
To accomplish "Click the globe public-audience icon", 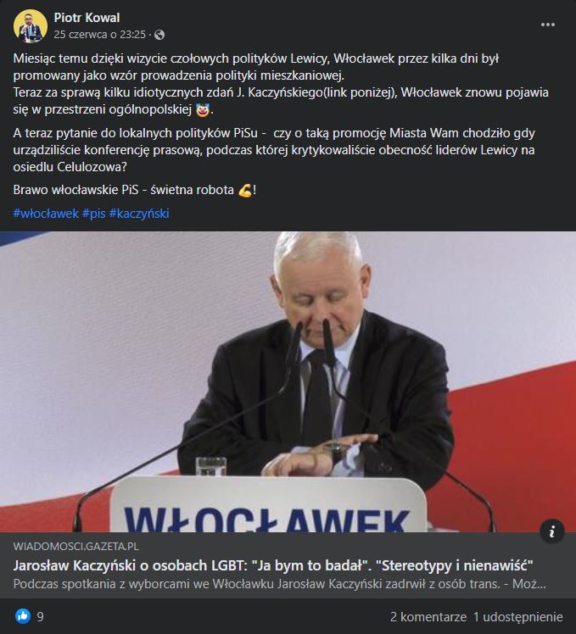I will coord(159,35).
